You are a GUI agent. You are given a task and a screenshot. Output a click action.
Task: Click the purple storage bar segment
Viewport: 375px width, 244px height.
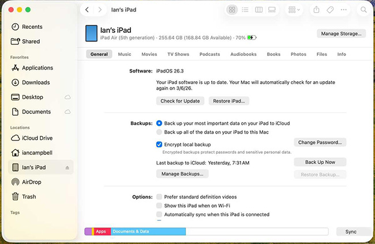point(88,231)
